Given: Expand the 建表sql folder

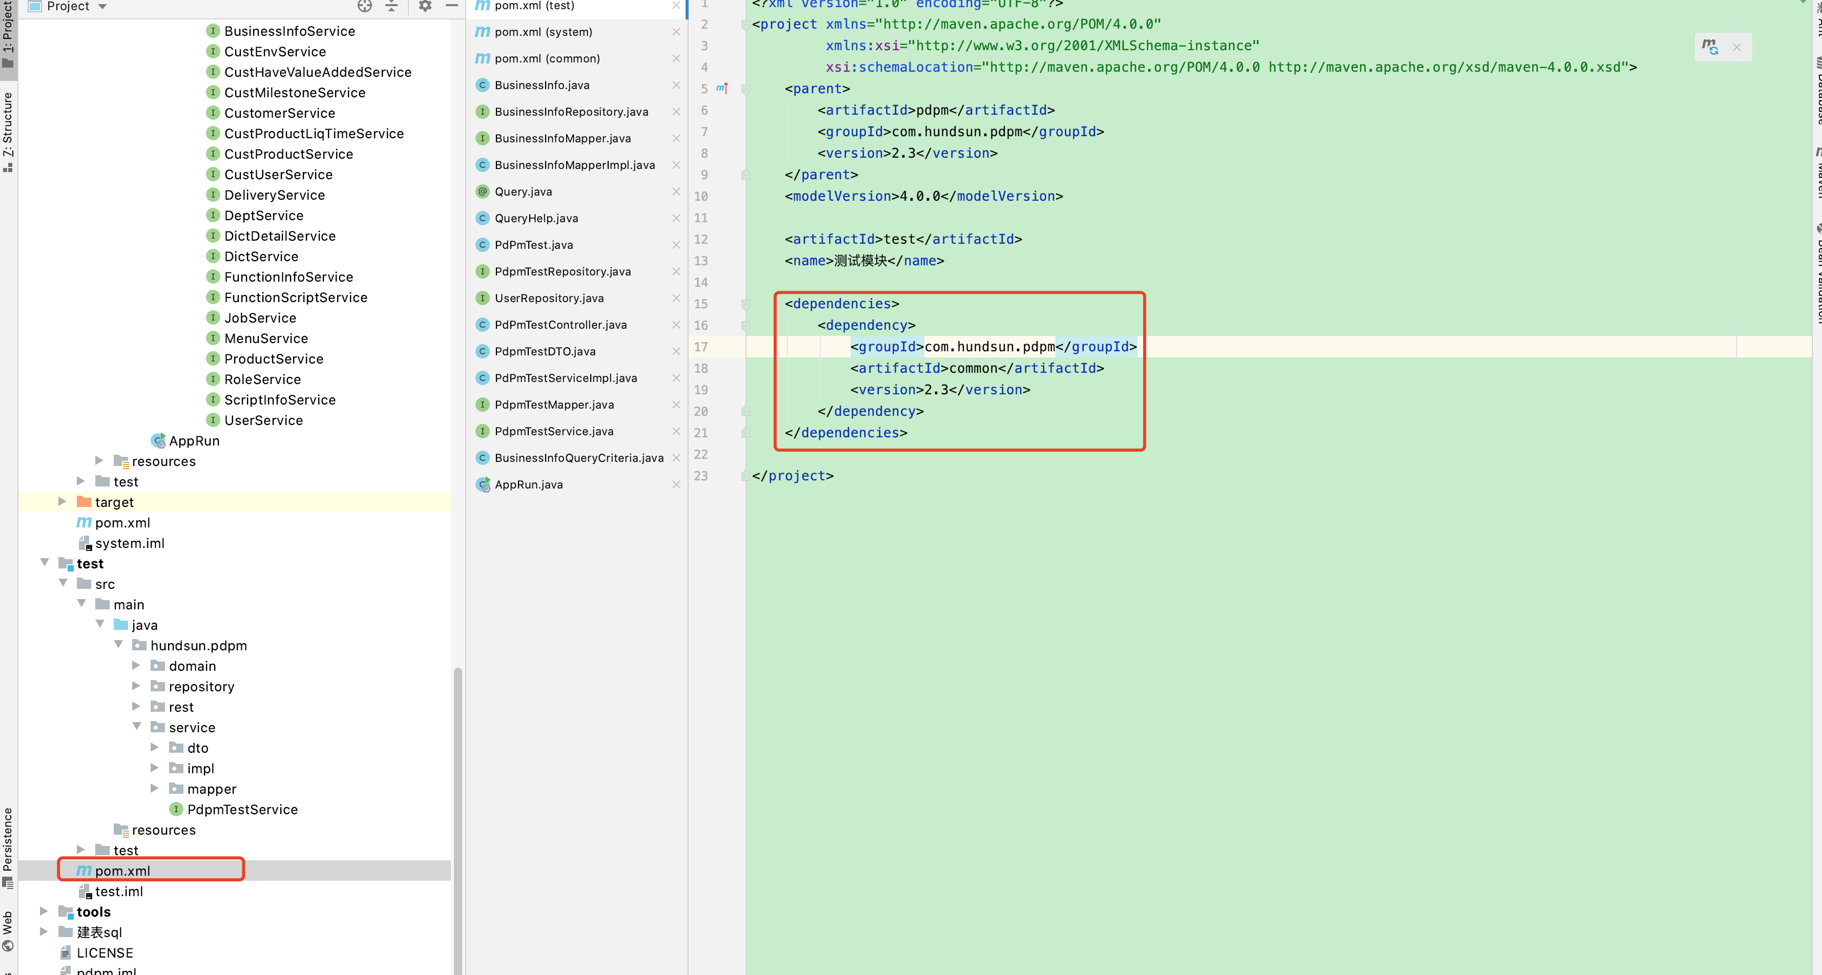Looking at the screenshot, I should tap(44, 931).
